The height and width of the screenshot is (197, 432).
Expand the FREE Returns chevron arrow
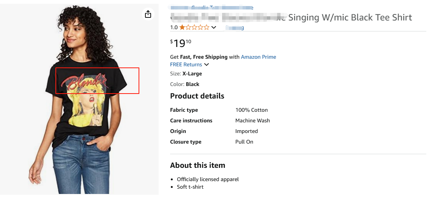coord(207,65)
